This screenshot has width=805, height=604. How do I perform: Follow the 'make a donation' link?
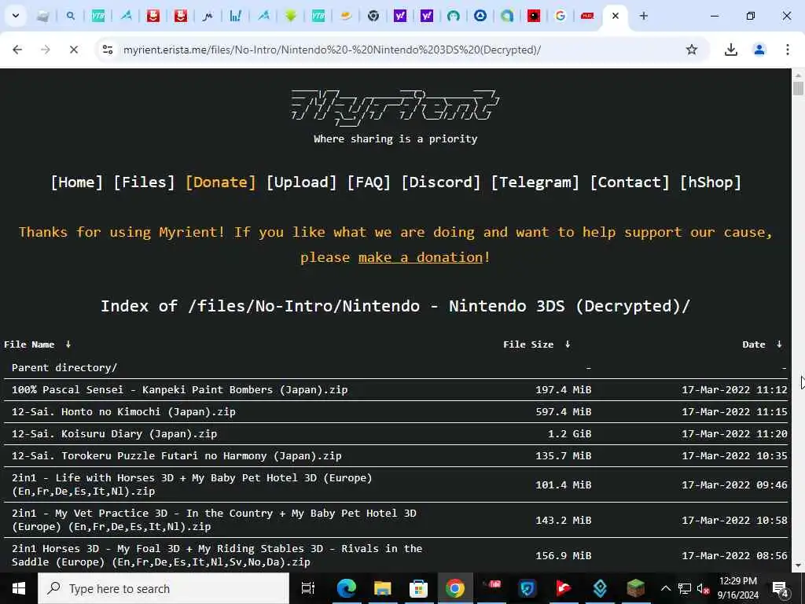pyautogui.click(x=421, y=257)
